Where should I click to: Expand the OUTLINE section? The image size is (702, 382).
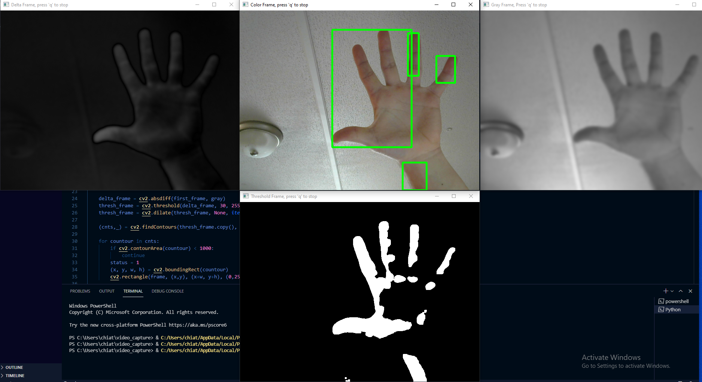pos(13,367)
